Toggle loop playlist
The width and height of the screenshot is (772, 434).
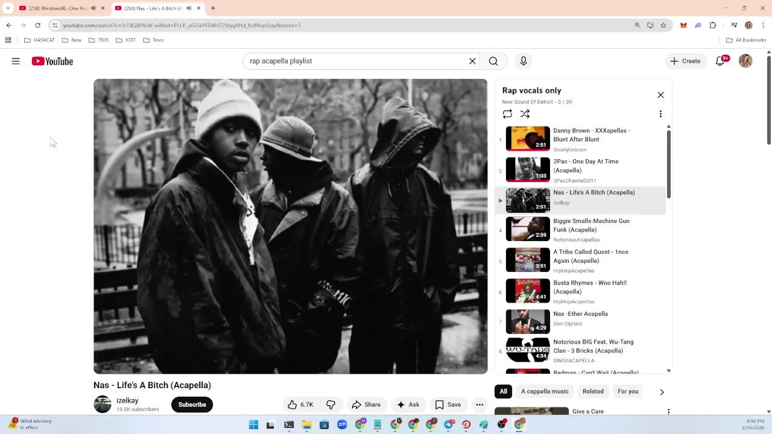click(x=507, y=114)
